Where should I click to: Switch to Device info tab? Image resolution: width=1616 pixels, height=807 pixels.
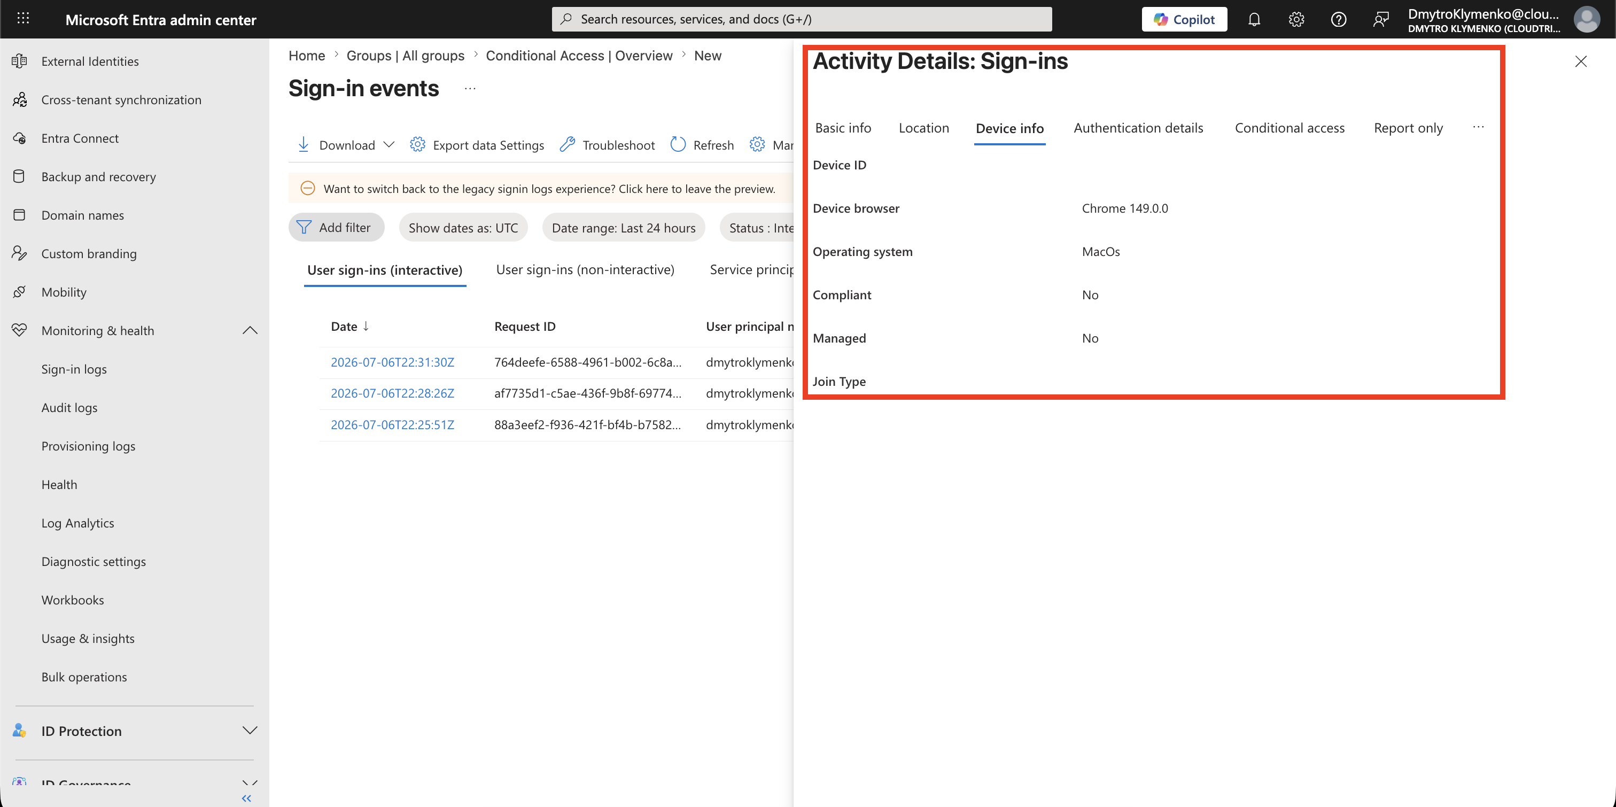1009,129
